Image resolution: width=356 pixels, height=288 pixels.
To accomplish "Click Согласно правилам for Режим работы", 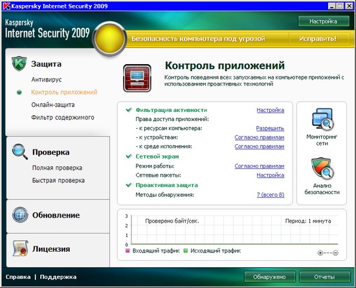I will click(260, 166).
